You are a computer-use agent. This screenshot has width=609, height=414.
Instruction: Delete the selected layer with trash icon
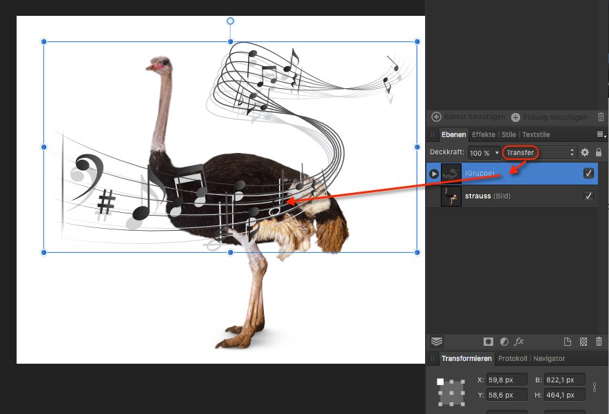[x=599, y=342]
